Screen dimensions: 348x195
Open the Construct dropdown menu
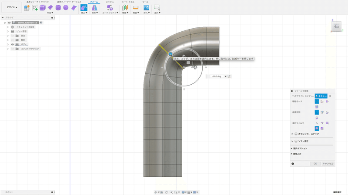coord(125,13)
